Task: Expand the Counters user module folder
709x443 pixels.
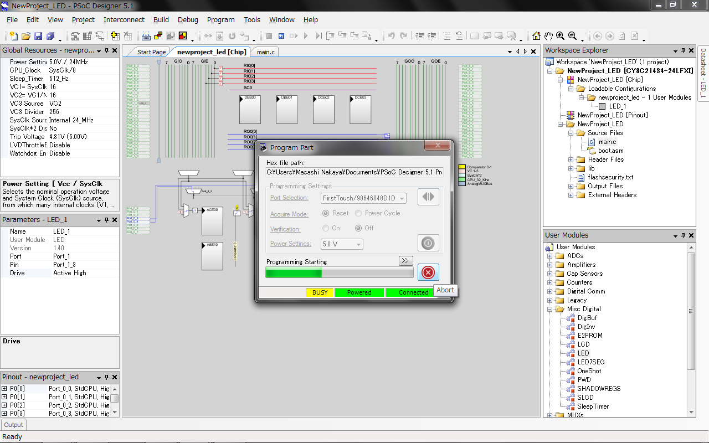Action: click(550, 282)
